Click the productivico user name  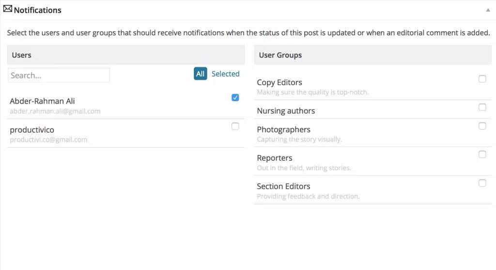32,130
